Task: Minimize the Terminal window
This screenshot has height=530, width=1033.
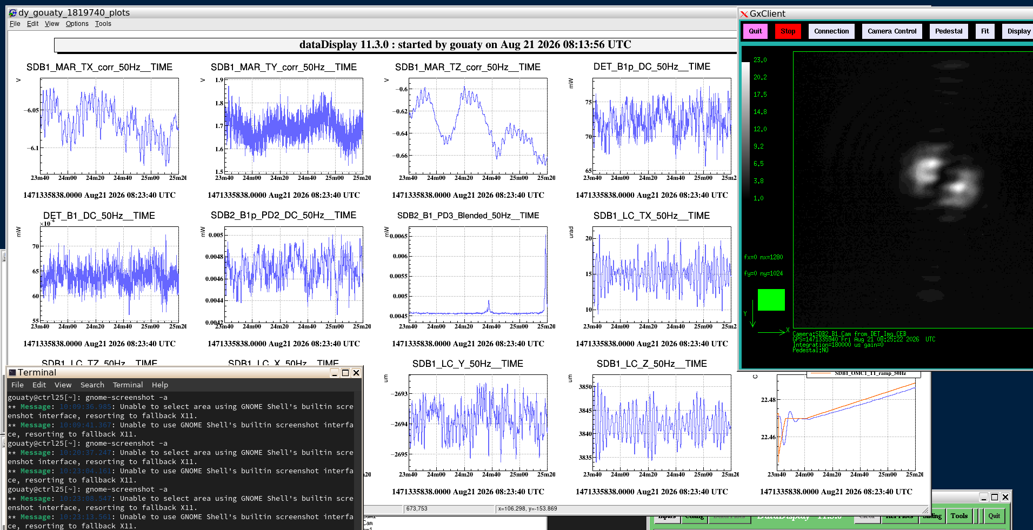Action: pyautogui.click(x=335, y=373)
